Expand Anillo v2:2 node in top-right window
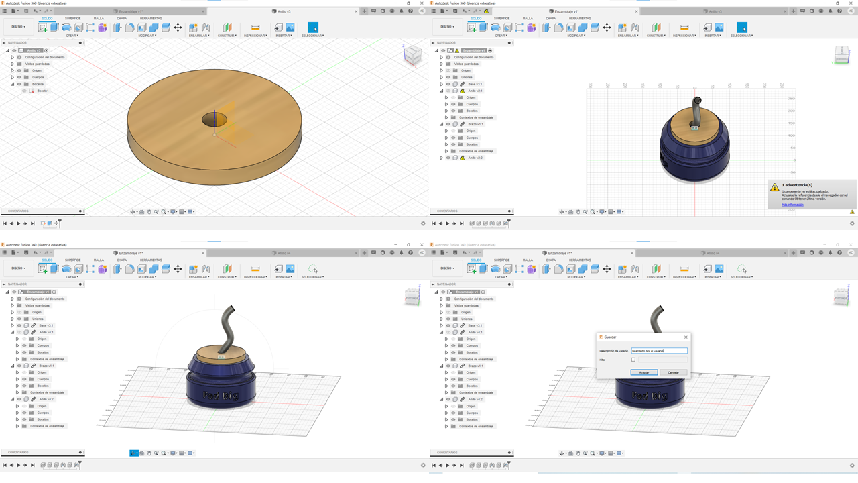Image resolution: width=858 pixels, height=483 pixels. [x=441, y=158]
